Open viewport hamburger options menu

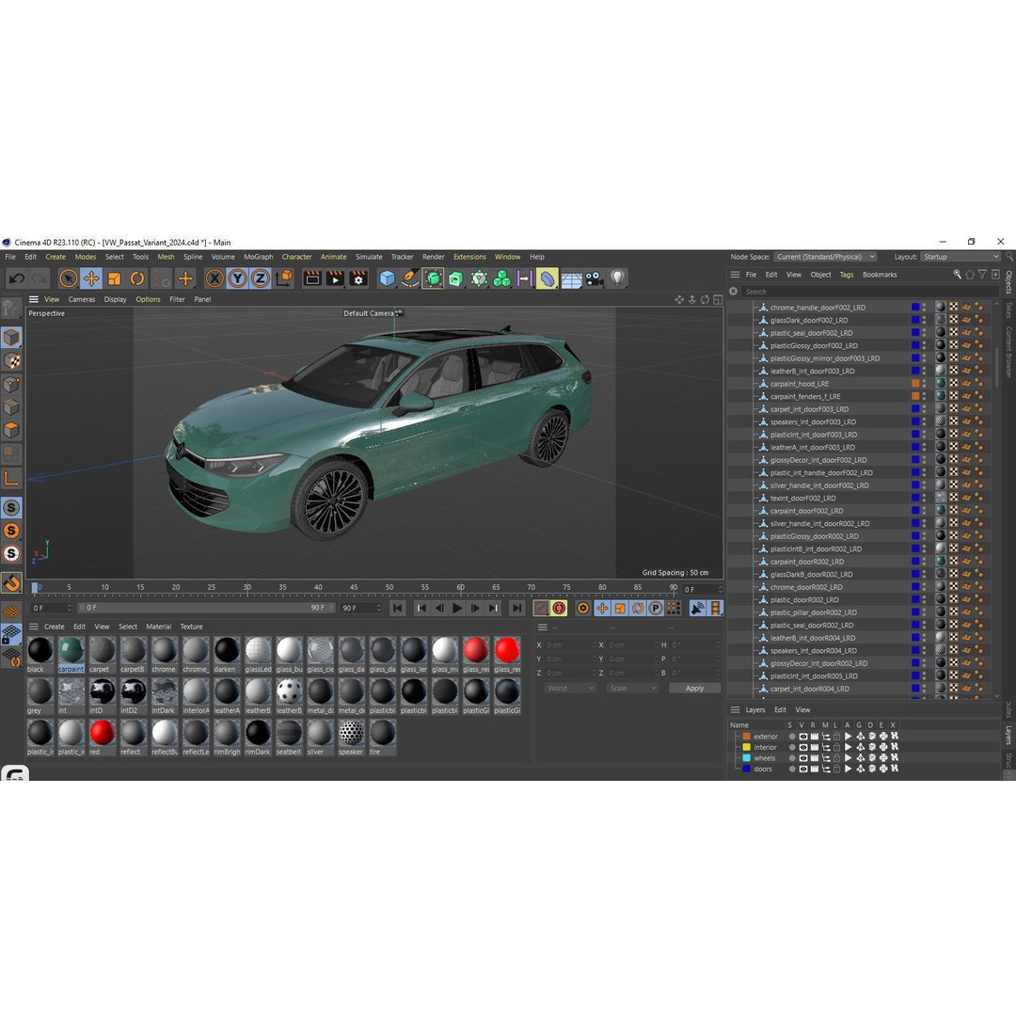click(34, 299)
